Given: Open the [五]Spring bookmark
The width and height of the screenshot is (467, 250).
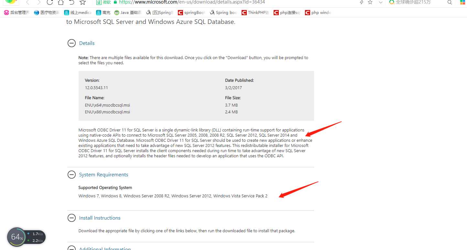Looking at the screenshot, I should tap(159, 13).
